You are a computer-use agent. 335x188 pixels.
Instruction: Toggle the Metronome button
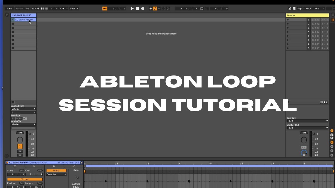(62, 9)
